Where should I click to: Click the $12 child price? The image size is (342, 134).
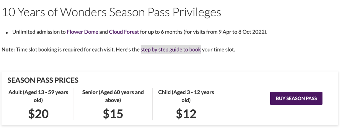[x=186, y=114]
